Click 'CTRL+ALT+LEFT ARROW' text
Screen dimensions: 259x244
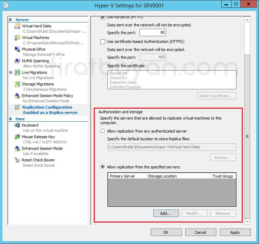[45, 142]
